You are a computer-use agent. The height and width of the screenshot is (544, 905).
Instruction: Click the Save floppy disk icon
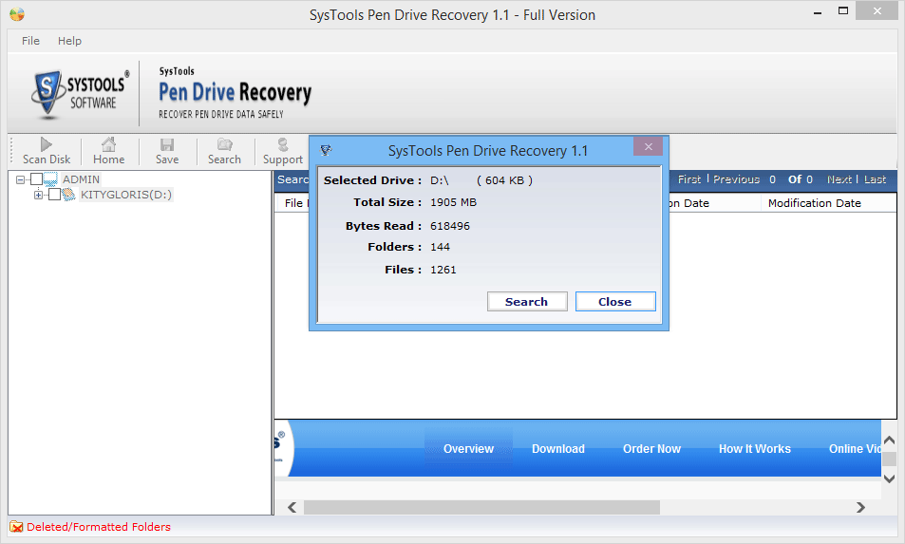click(167, 144)
